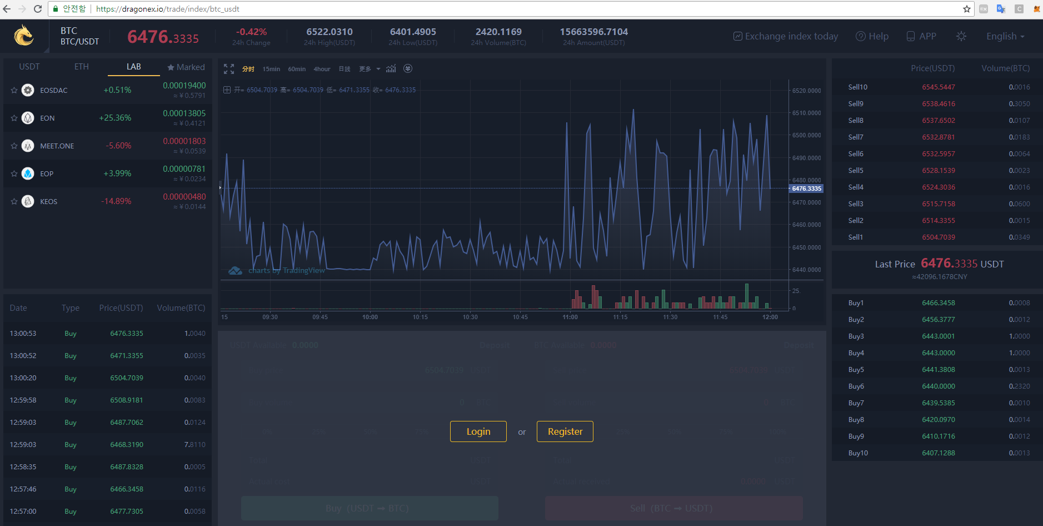Click trade row at 13:00:53
This screenshot has height=526, width=1043.
click(x=107, y=334)
